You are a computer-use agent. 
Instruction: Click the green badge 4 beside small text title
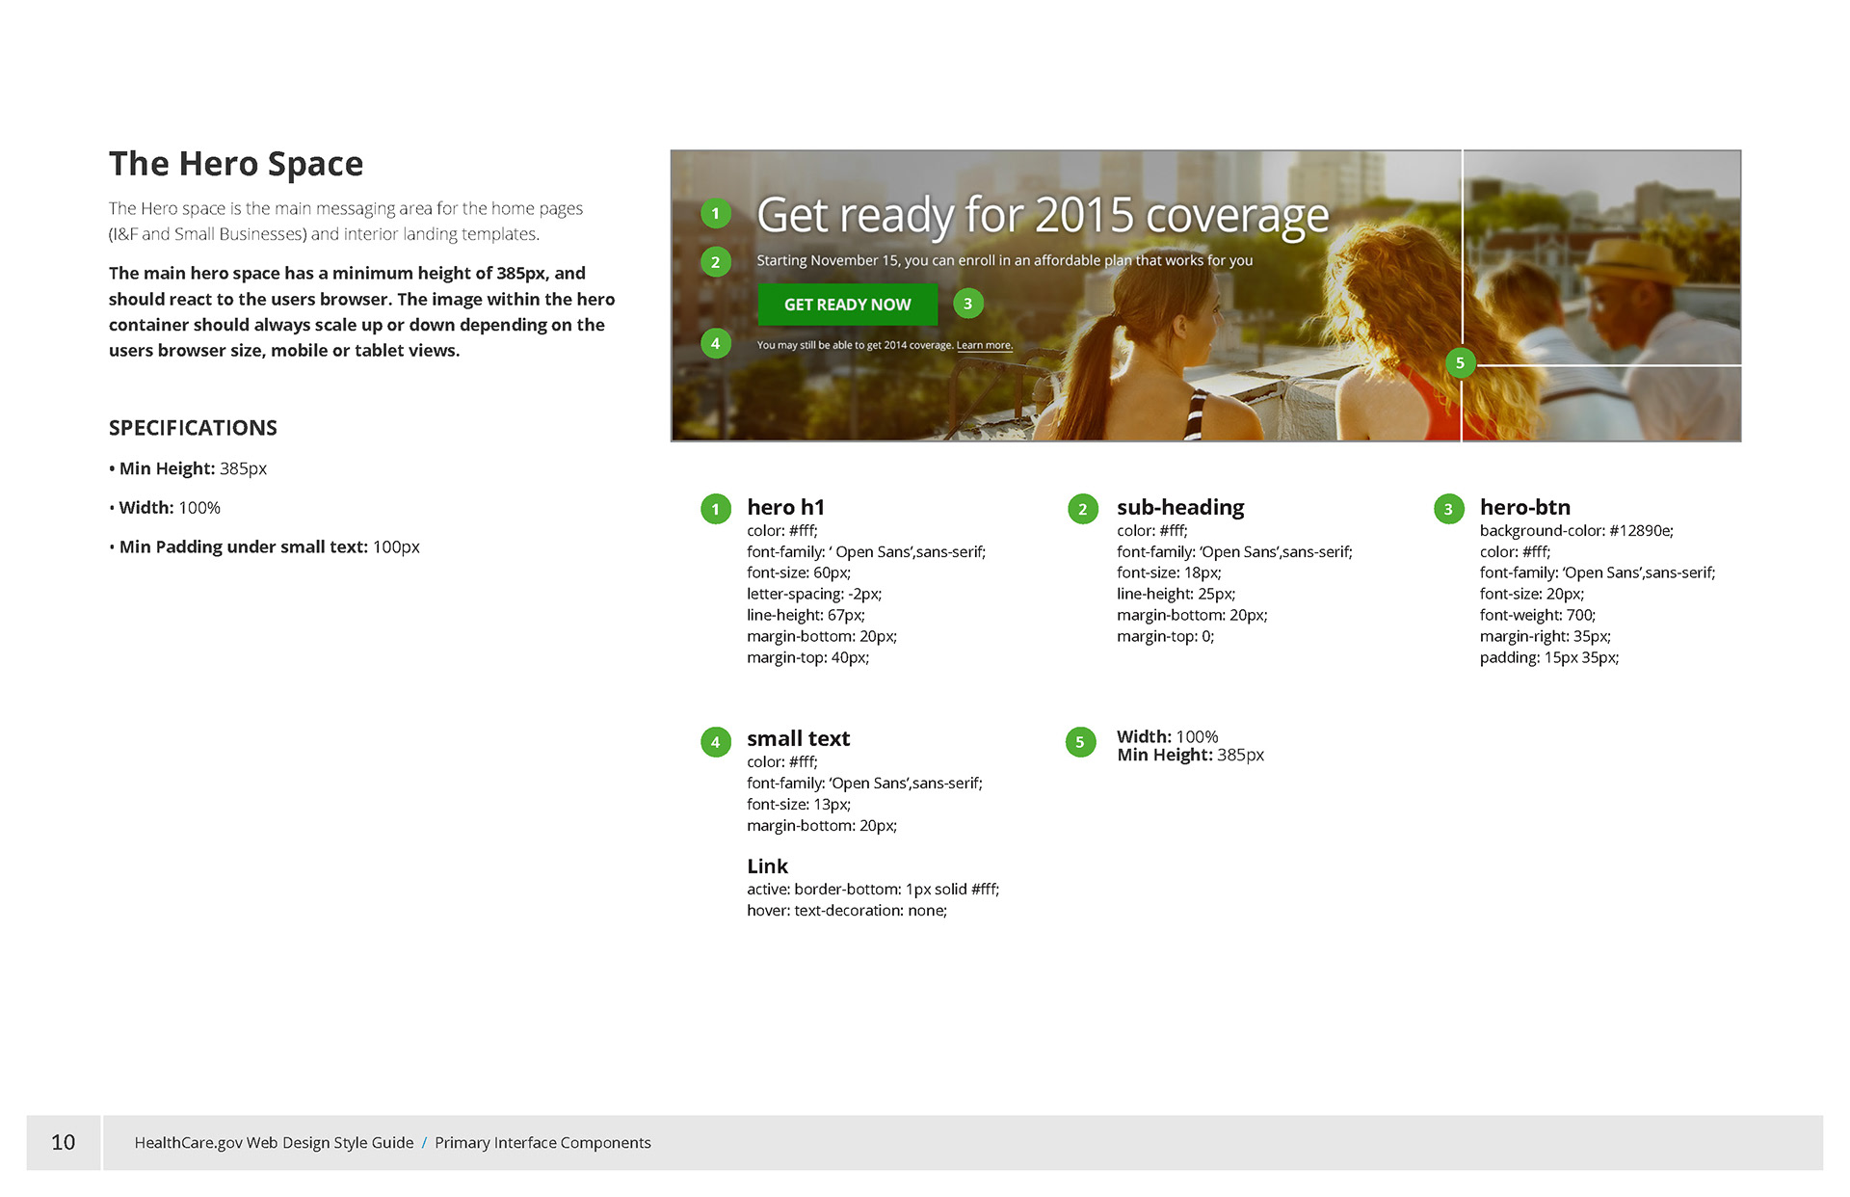pyautogui.click(x=715, y=742)
